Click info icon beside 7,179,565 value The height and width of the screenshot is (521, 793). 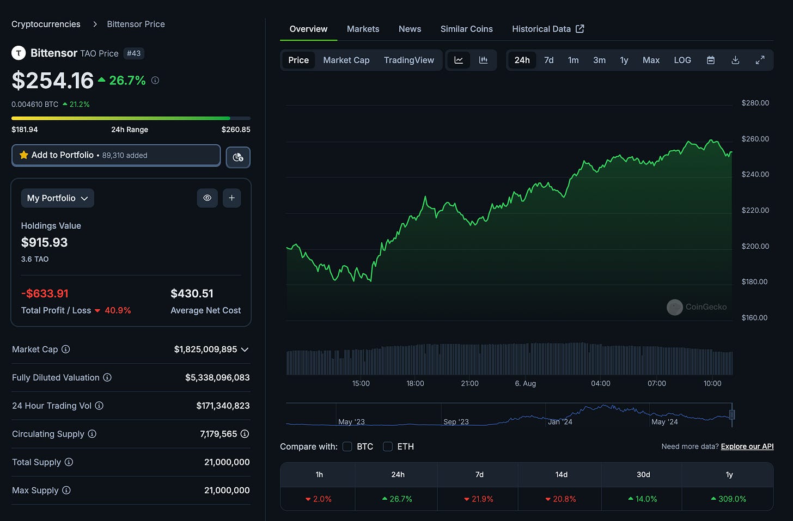(x=245, y=434)
